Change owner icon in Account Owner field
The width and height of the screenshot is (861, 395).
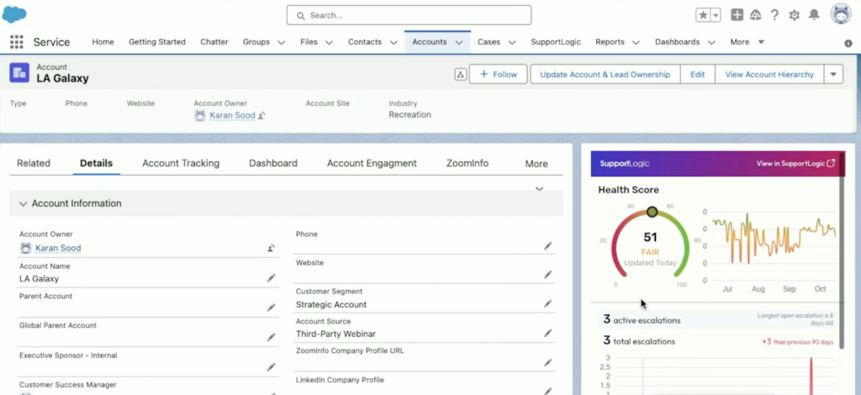point(271,248)
